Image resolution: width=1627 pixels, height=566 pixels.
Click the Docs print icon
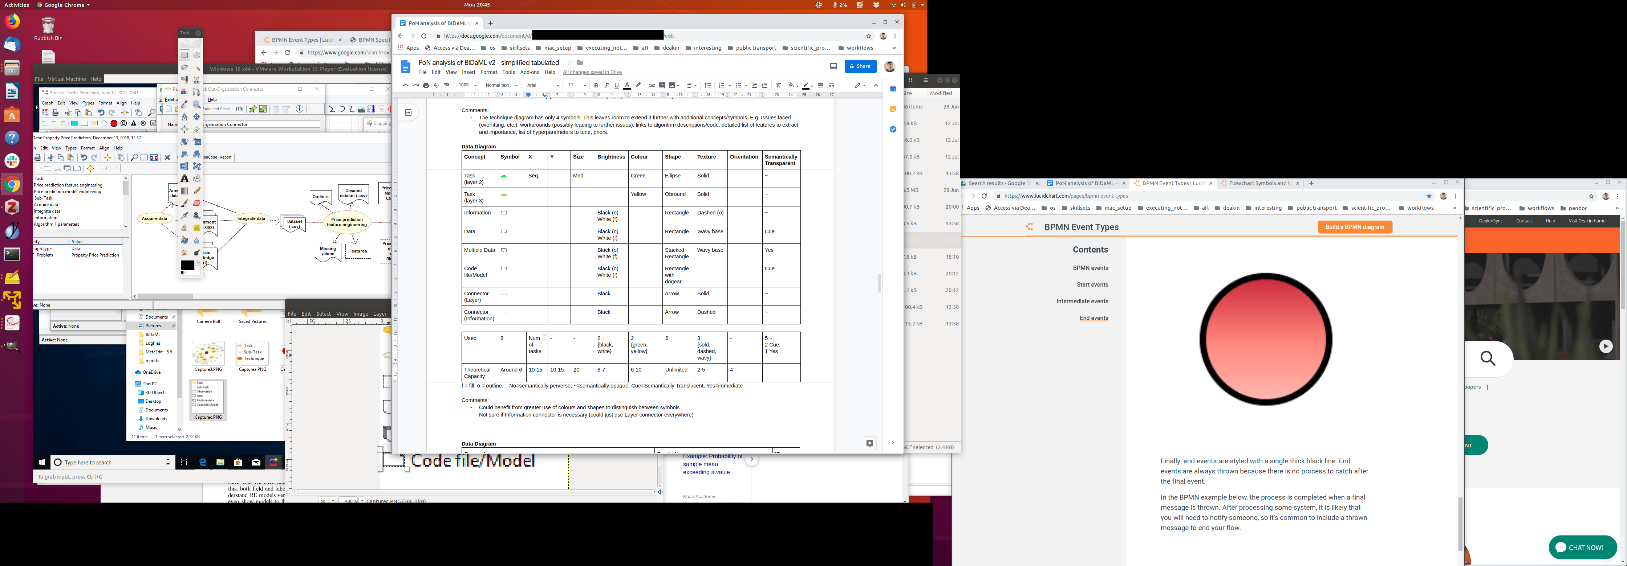[x=426, y=85]
